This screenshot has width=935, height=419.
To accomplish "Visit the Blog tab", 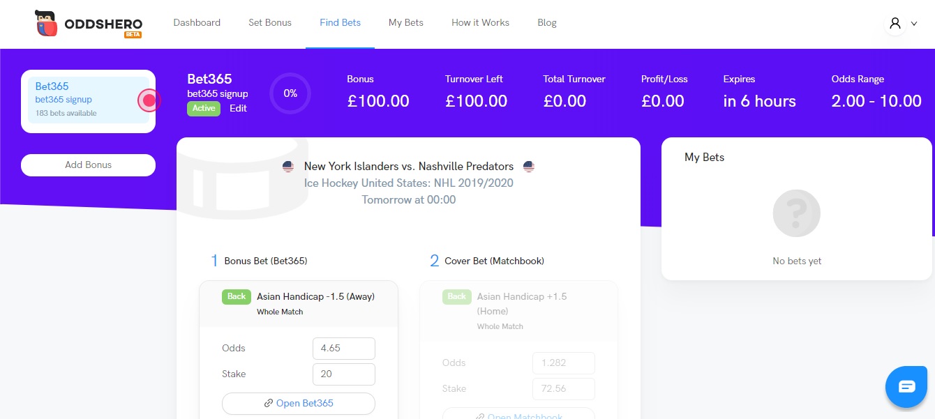I will (x=547, y=22).
